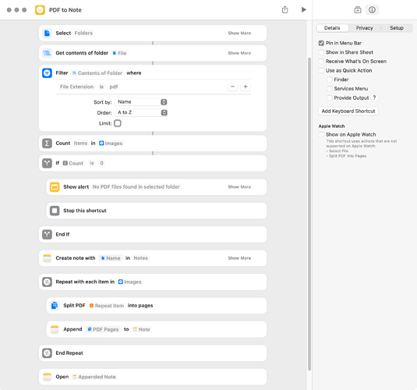Enable Use as Quick Action

pyautogui.click(x=321, y=70)
